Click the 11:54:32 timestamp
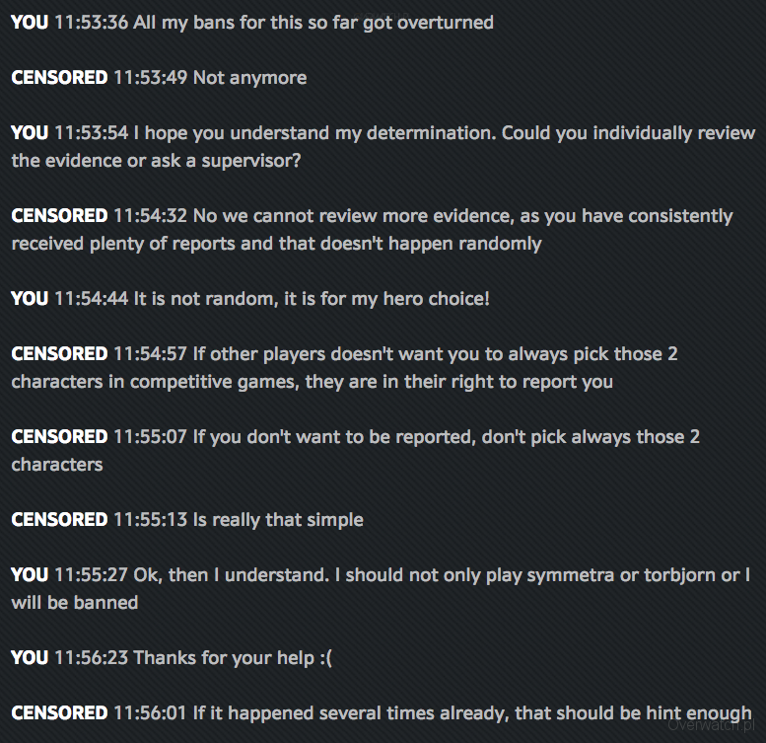 coord(150,215)
